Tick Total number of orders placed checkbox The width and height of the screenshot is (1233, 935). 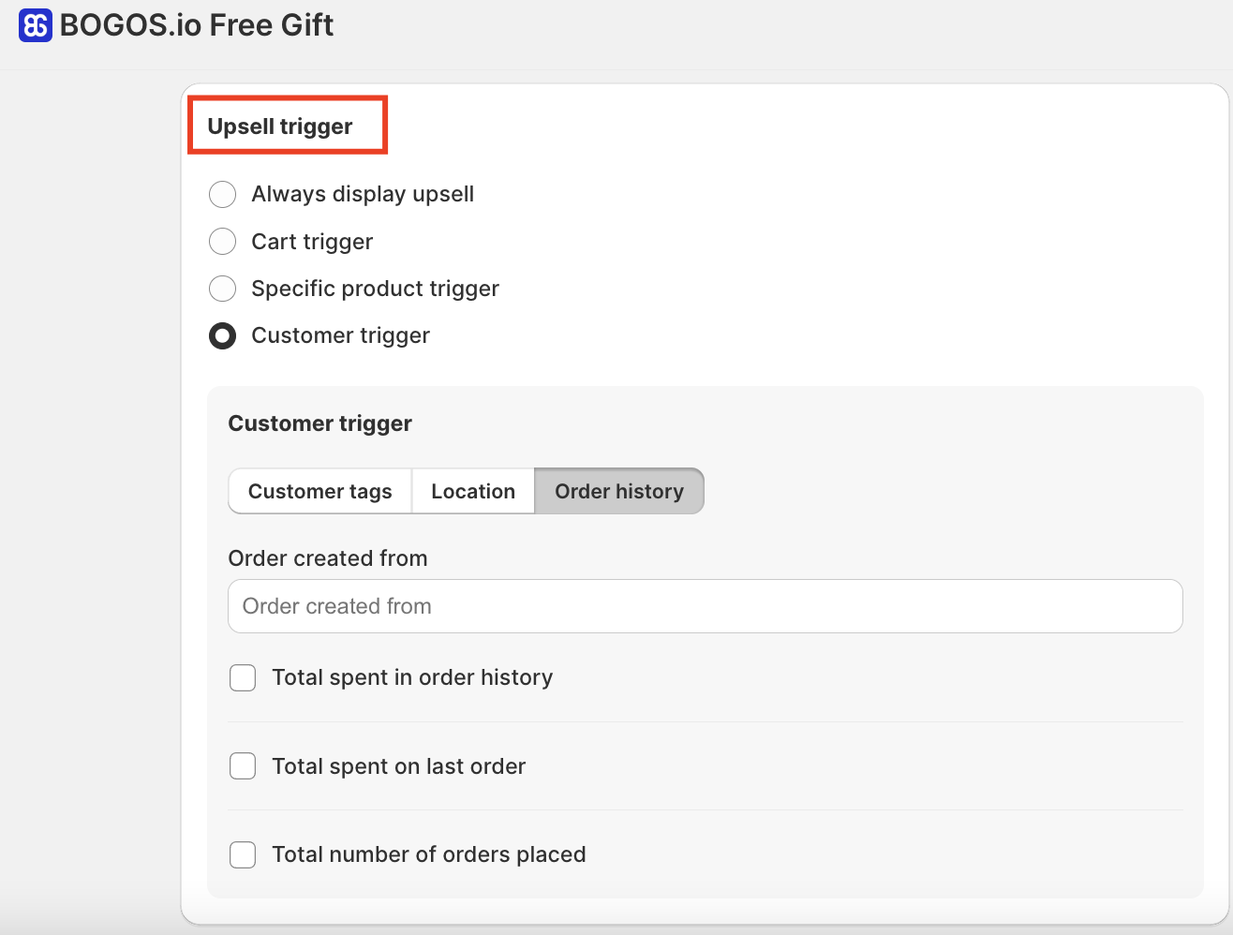click(x=243, y=854)
